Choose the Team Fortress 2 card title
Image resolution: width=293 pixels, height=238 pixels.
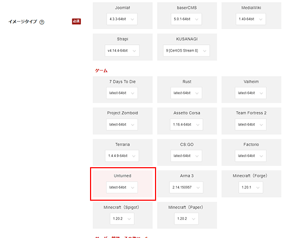(x=251, y=113)
